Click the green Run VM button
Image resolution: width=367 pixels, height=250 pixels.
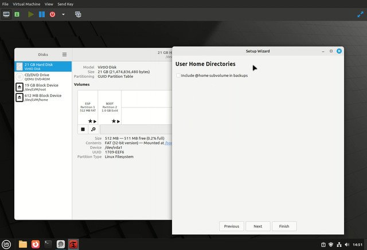(x=30, y=14)
